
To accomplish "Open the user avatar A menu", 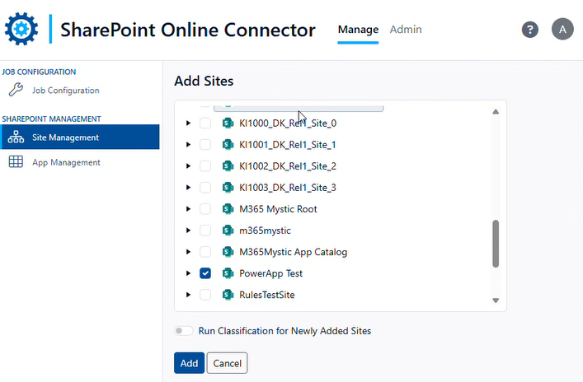I will pos(562,30).
